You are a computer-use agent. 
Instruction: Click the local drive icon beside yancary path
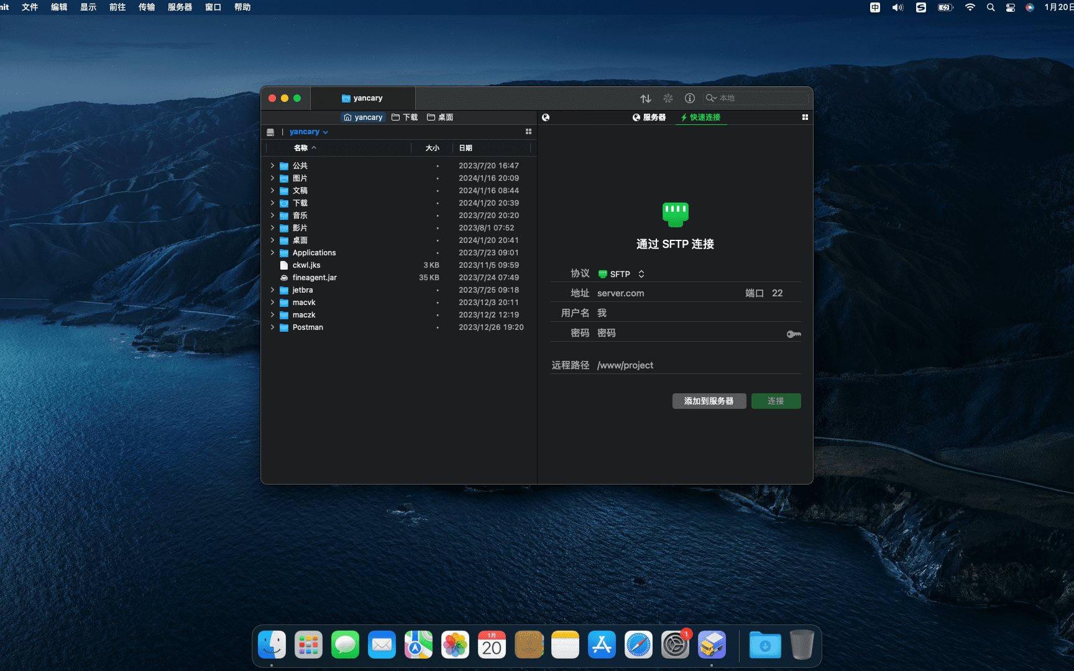coord(270,132)
